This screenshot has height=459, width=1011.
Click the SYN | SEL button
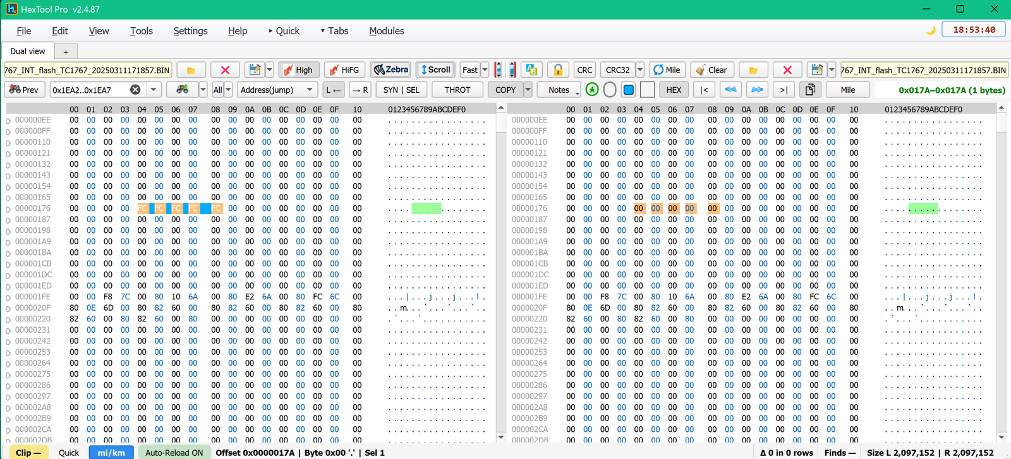pyautogui.click(x=401, y=90)
